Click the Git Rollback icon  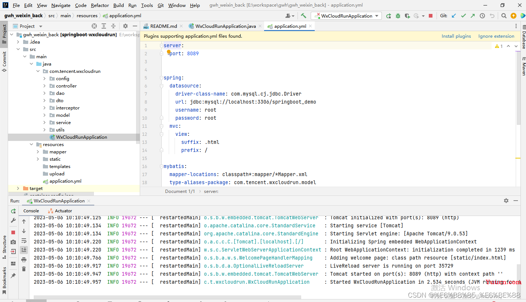492,16
